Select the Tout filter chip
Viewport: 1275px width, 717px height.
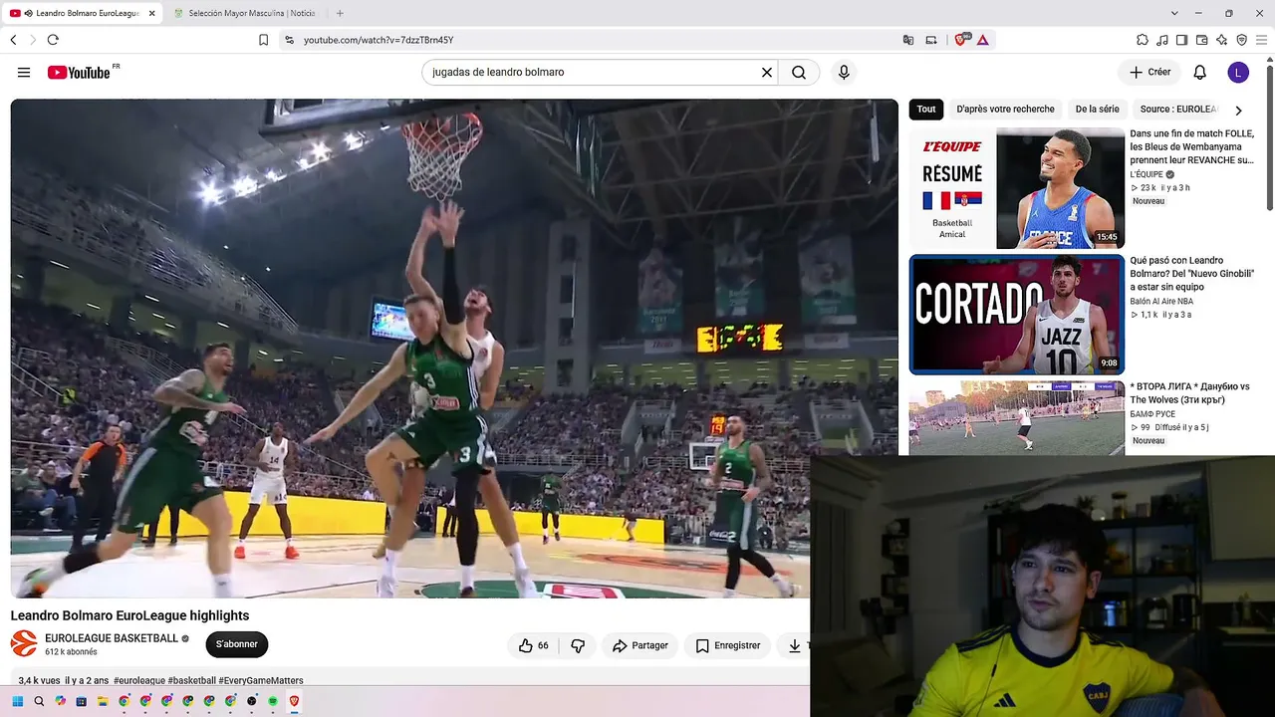[x=926, y=110]
